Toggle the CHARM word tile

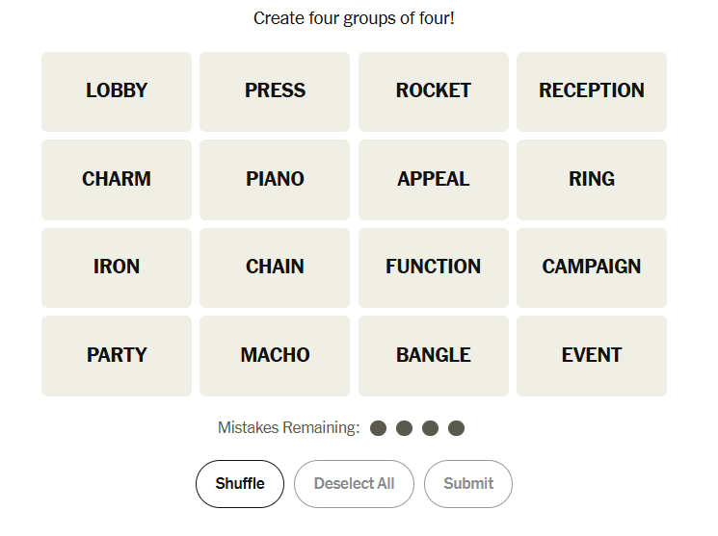tap(117, 180)
